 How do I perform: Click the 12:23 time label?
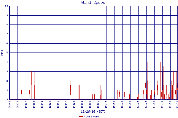pos(50,104)
